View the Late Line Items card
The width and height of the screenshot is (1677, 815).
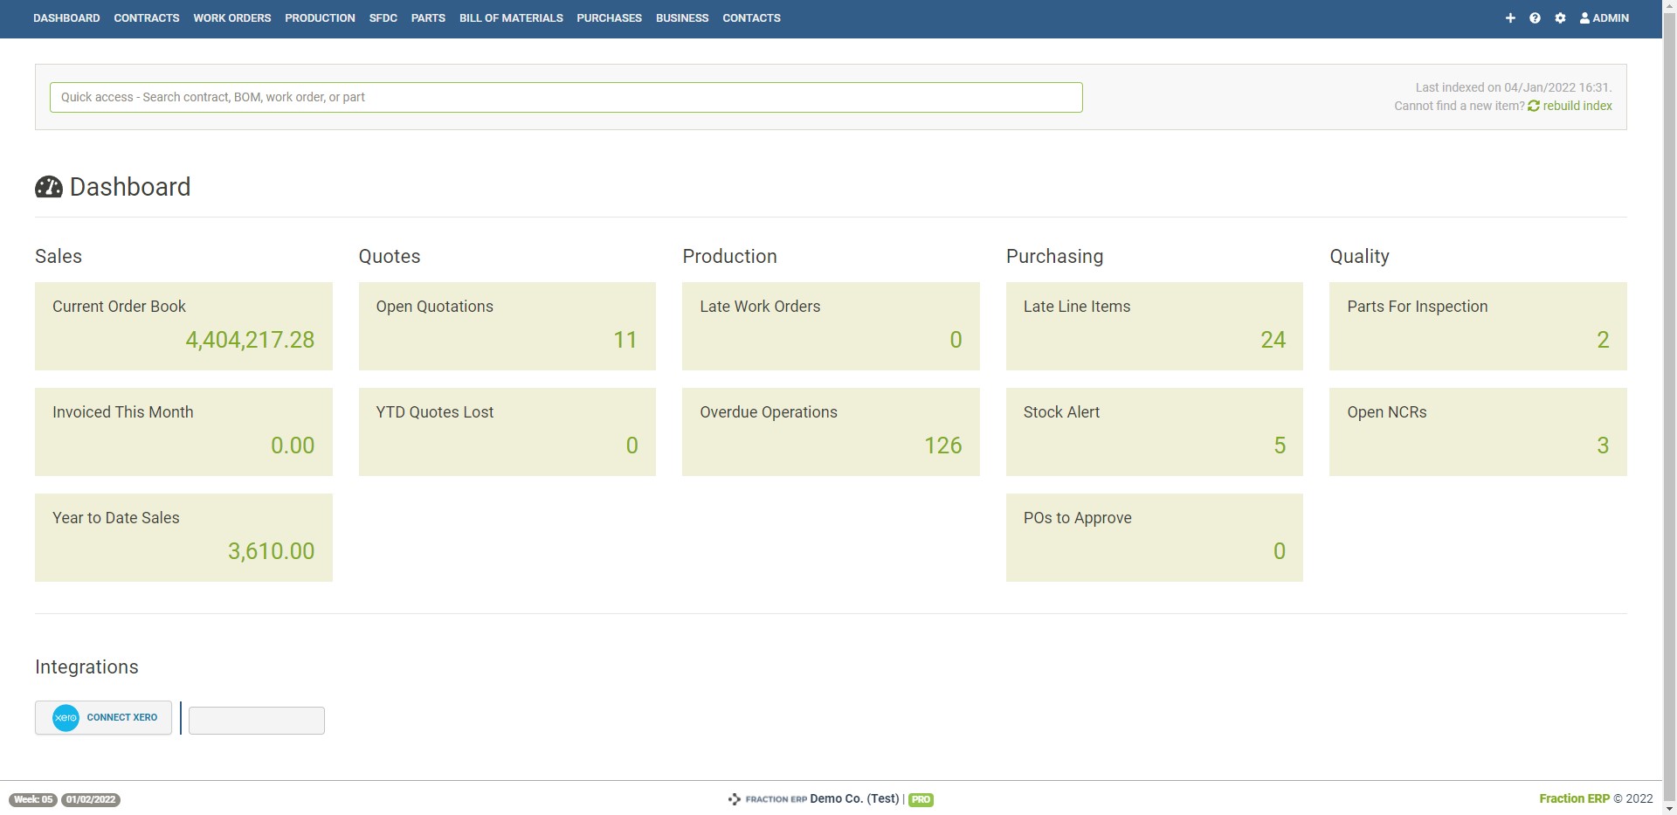(x=1154, y=326)
